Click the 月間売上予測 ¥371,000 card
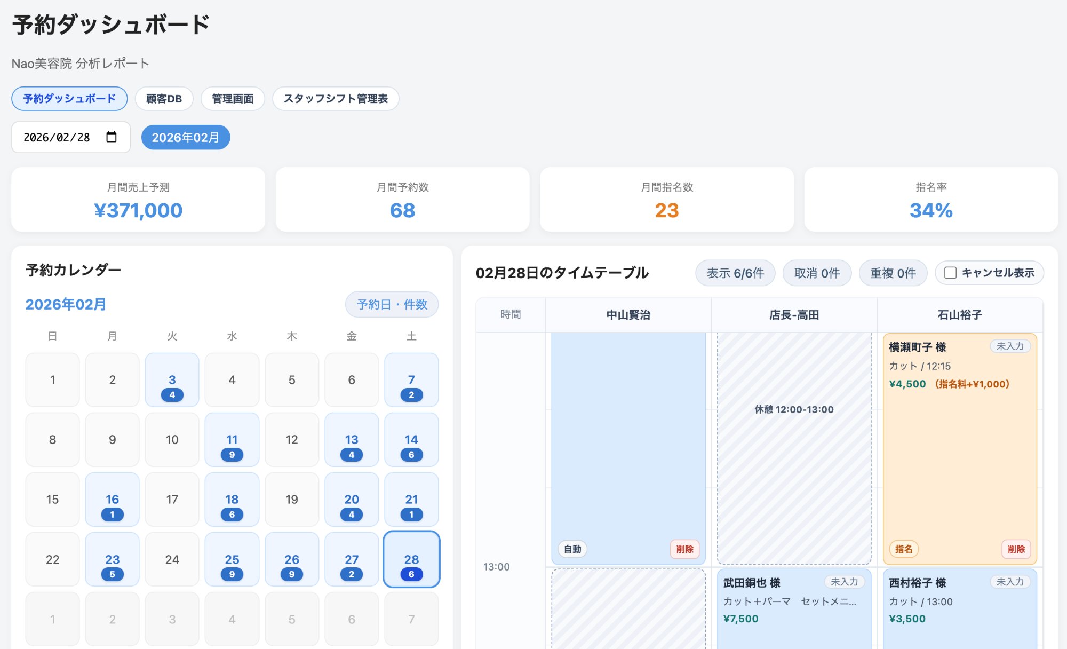1067x649 pixels. pyautogui.click(x=138, y=200)
